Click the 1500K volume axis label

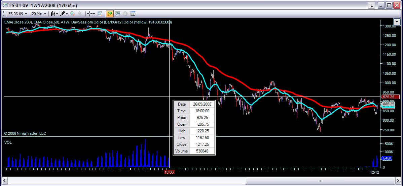[x=388, y=144]
